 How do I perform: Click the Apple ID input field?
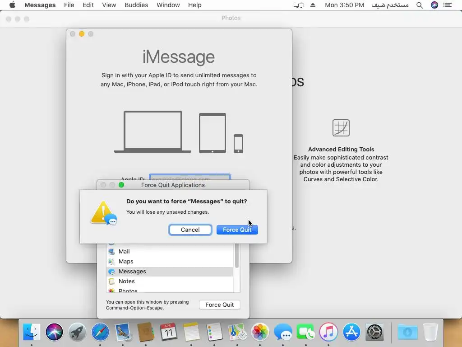189,177
